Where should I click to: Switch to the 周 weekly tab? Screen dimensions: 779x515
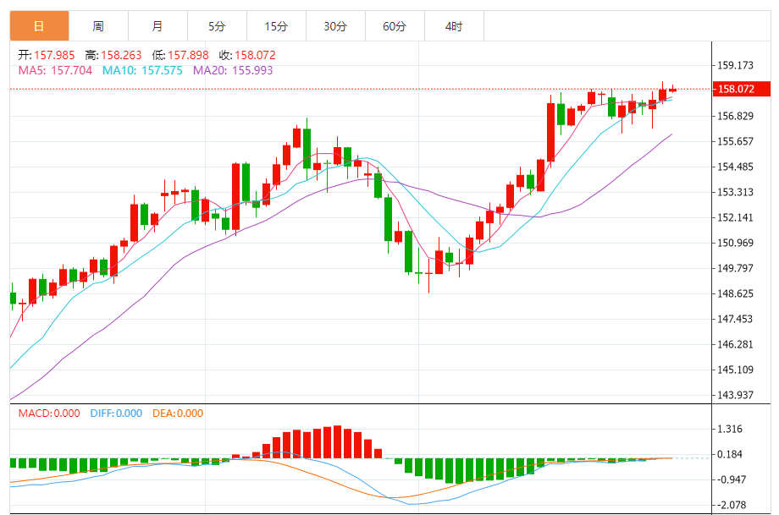[x=98, y=26]
